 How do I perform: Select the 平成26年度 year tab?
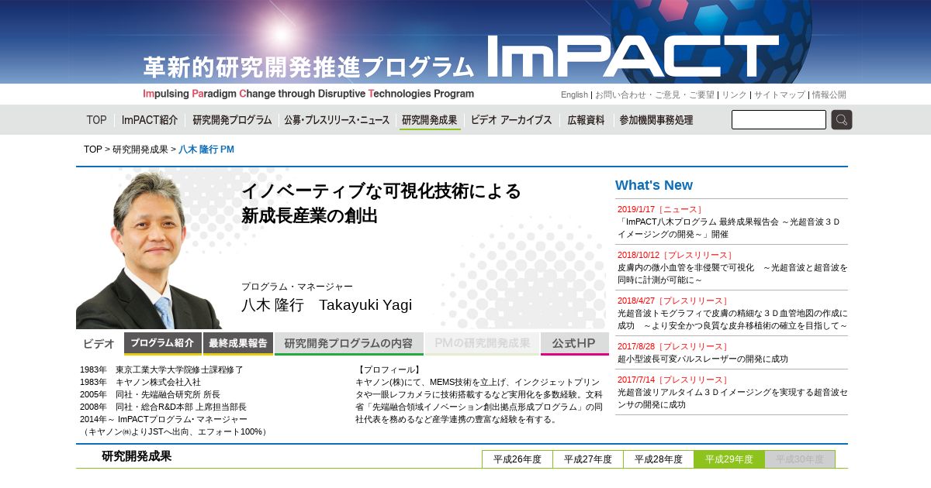click(x=517, y=459)
